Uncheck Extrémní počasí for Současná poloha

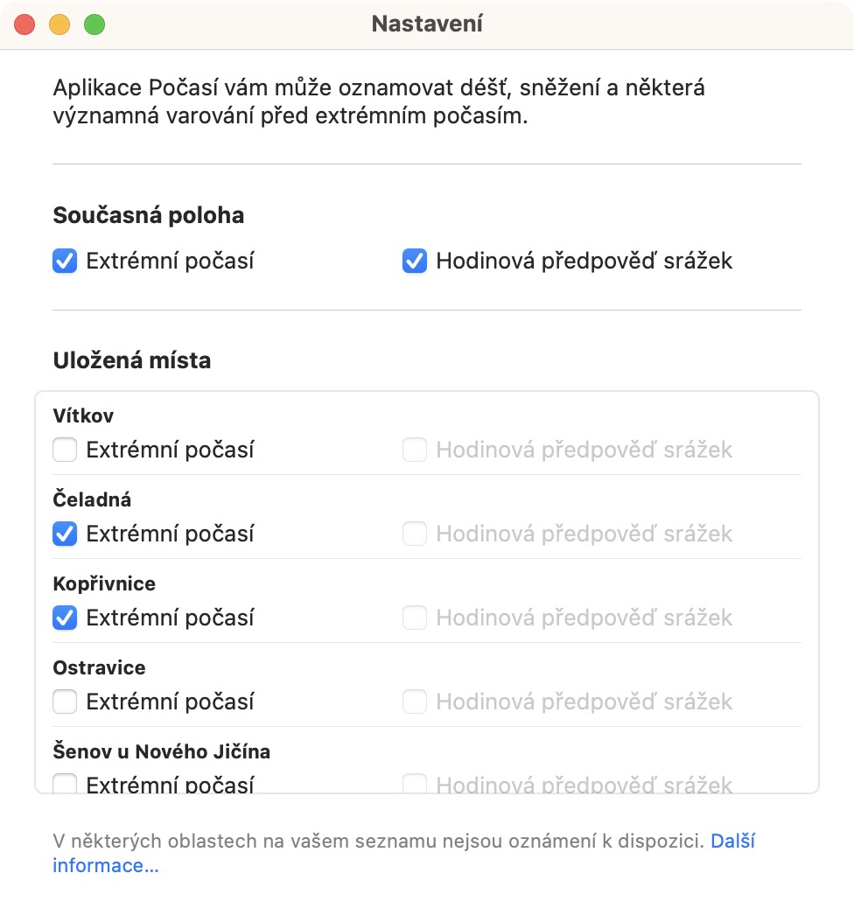click(x=65, y=261)
